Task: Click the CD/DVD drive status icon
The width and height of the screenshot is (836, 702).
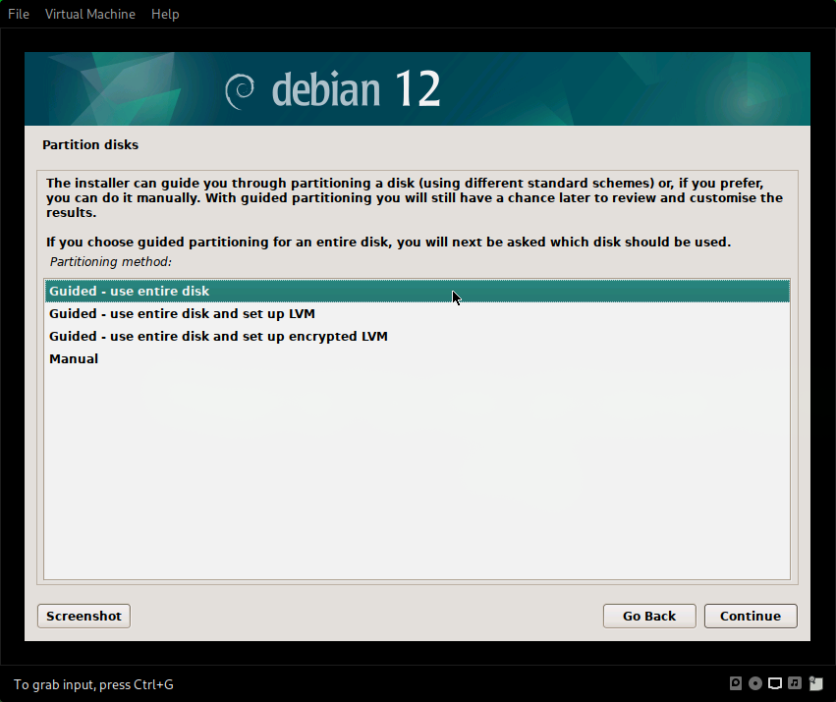Action: (x=755, y=683)
